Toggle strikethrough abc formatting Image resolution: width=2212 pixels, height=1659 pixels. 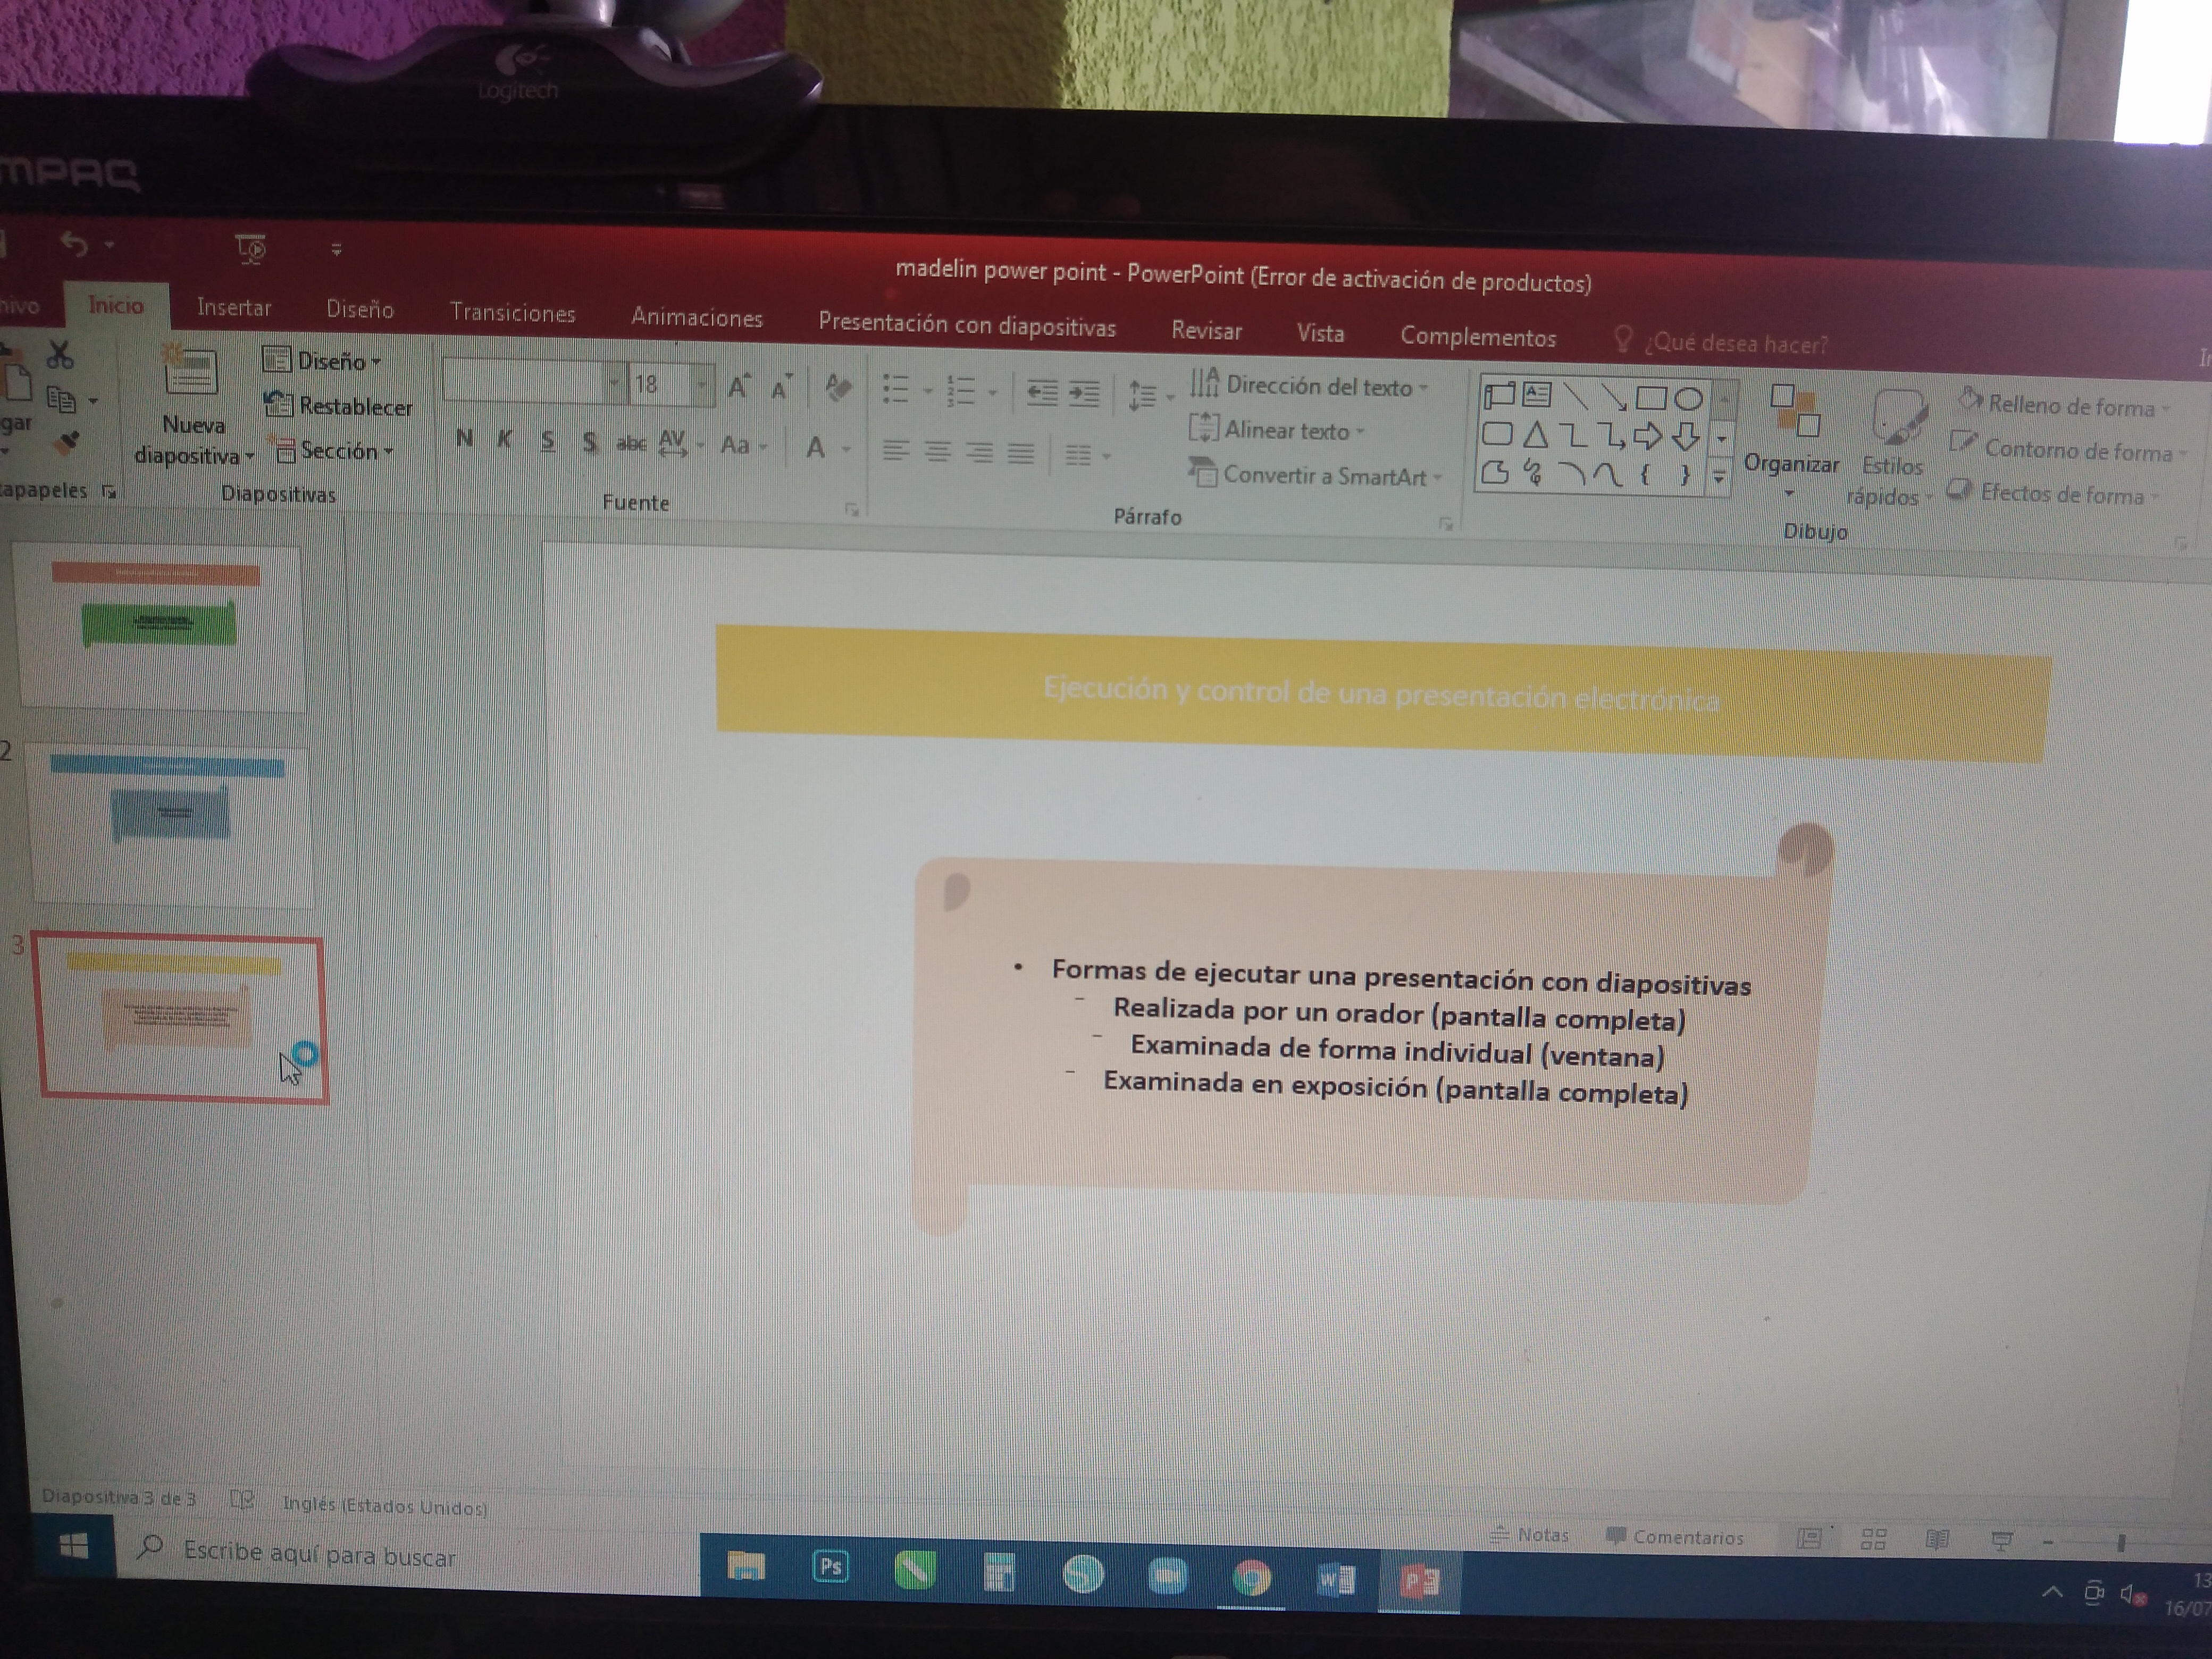pyautogui.click(x=630, y=443)
